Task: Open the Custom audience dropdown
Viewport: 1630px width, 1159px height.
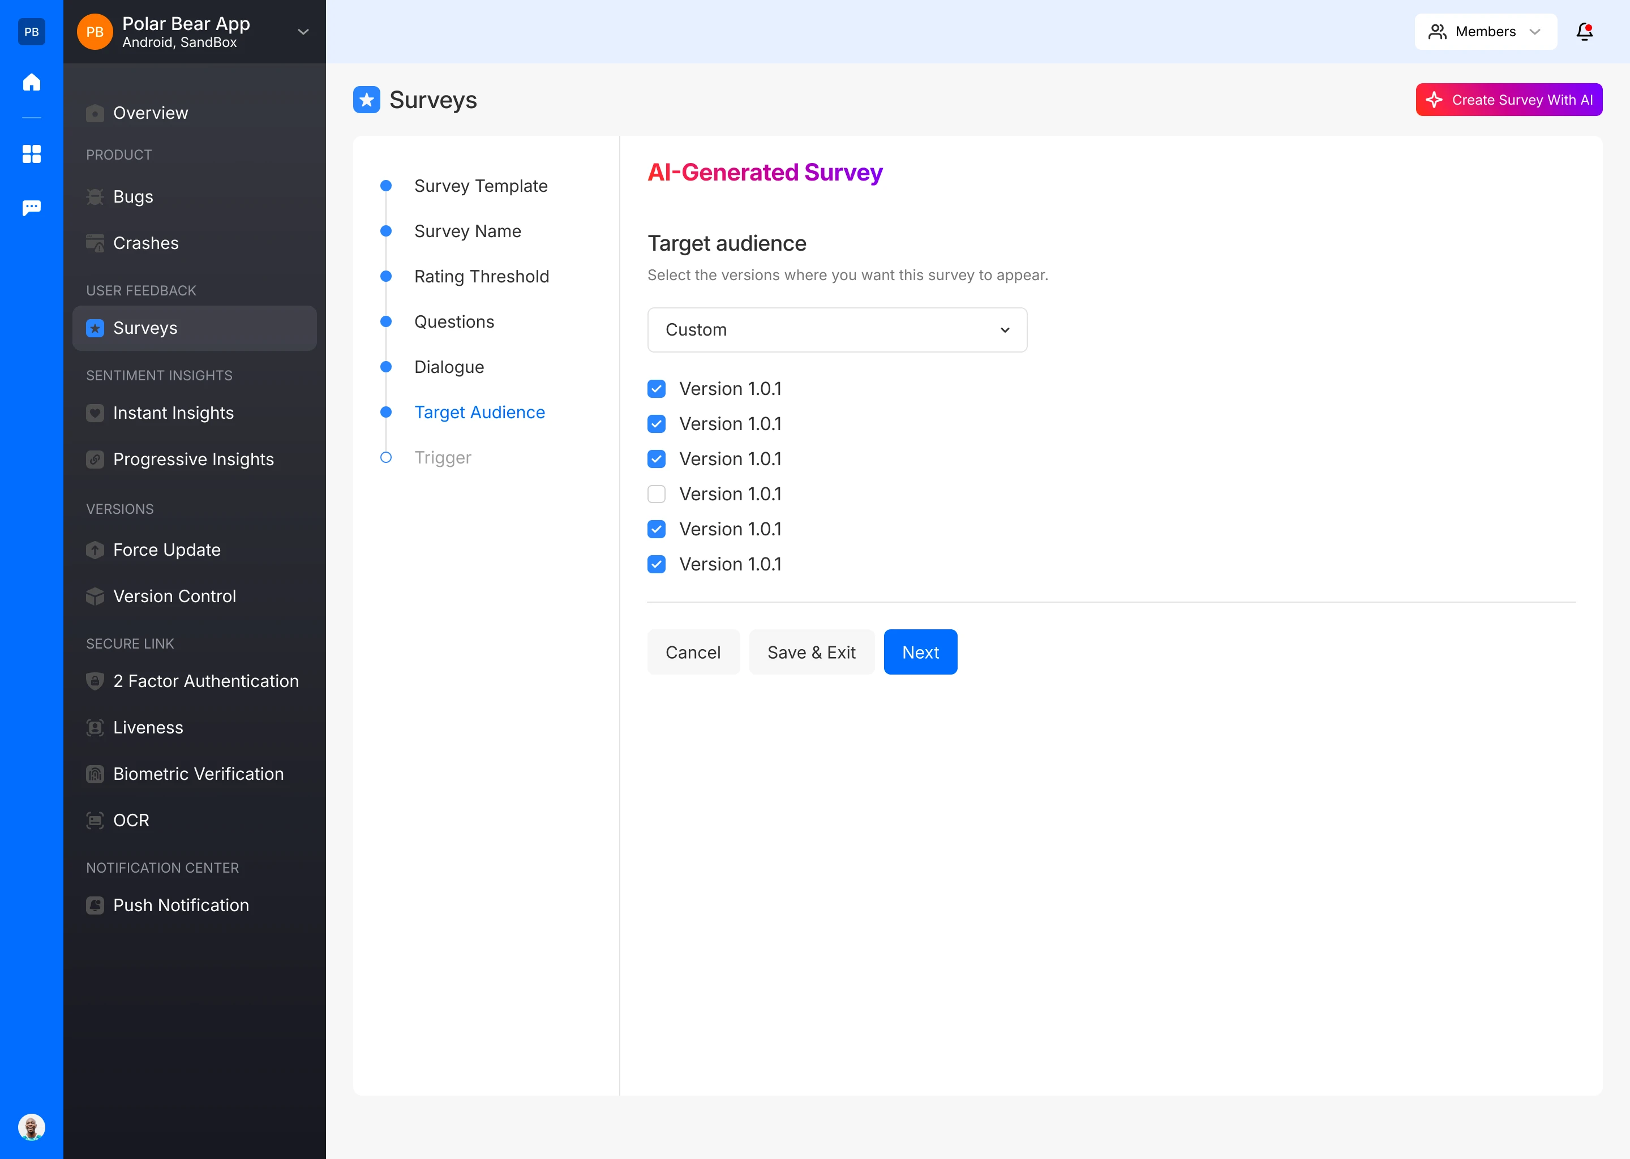Action: click(x=837, y=330)
